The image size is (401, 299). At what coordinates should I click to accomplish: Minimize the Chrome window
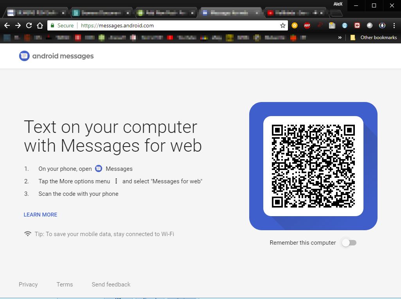point(356,5)
